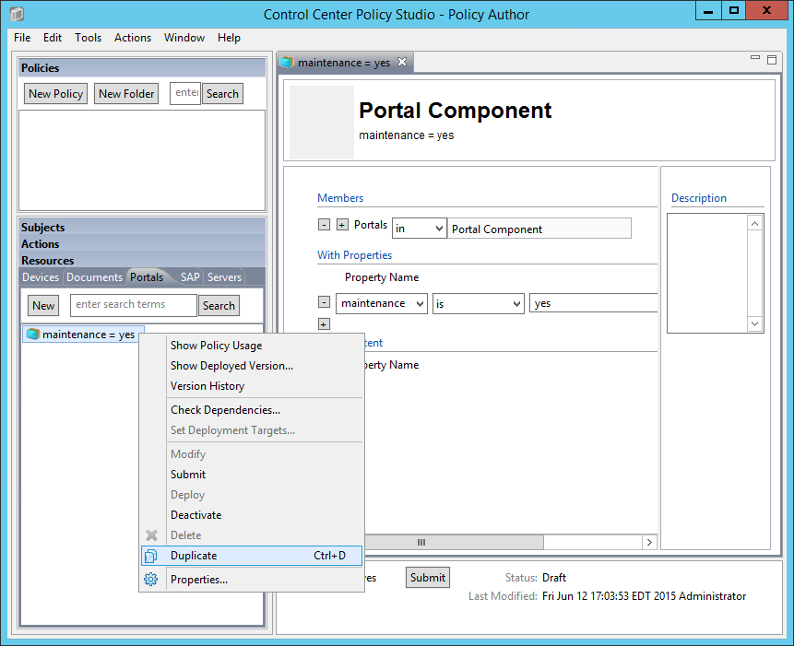The image size is (794, 646).
Task: Open the Actions menu
Action: coord(133,38)
